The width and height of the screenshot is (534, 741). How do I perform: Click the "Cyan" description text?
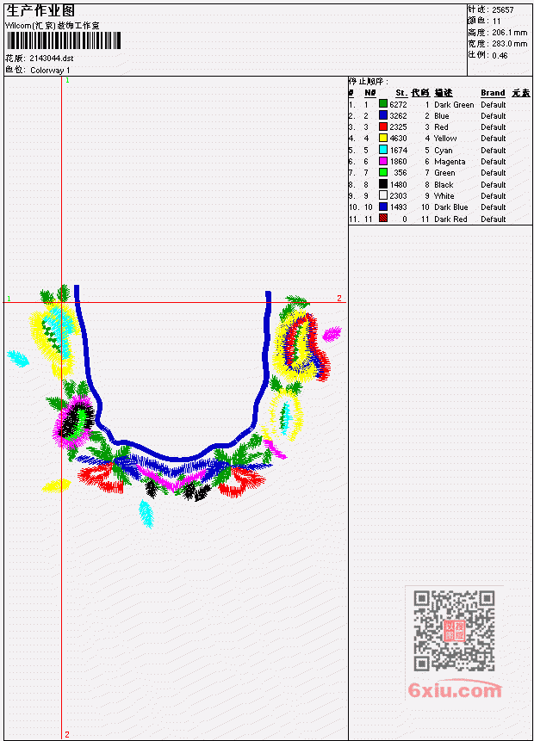click(444, 151)
